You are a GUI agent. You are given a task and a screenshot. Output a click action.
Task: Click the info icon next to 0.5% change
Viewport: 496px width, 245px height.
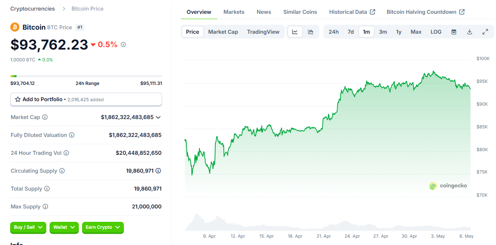click(123, 45)
